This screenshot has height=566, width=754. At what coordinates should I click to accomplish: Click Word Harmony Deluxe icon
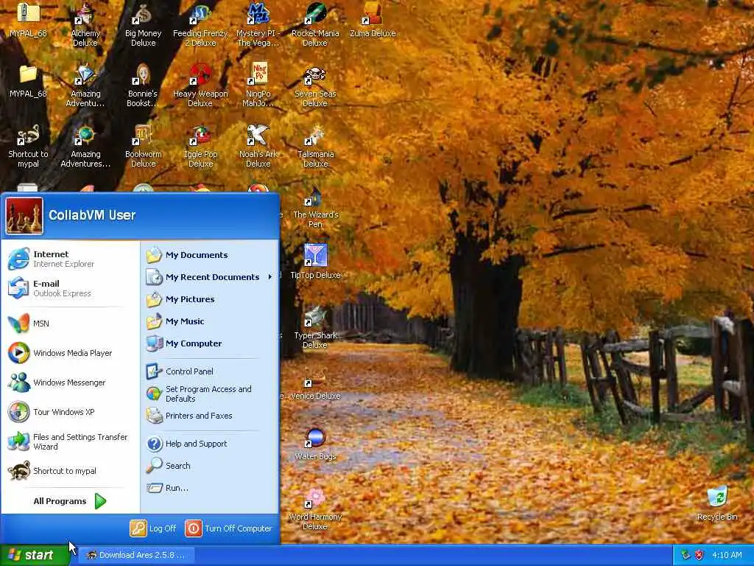[315, 509]
